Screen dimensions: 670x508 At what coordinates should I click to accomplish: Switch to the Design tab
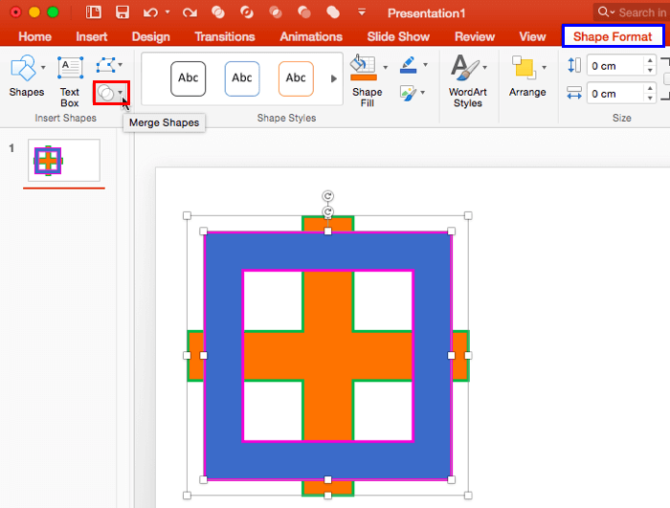[x=151, y=36]
